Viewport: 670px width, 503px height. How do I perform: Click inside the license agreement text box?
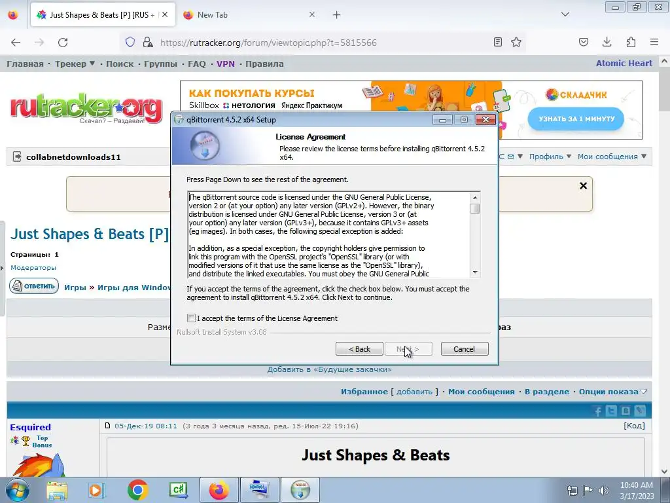[329, 234]
